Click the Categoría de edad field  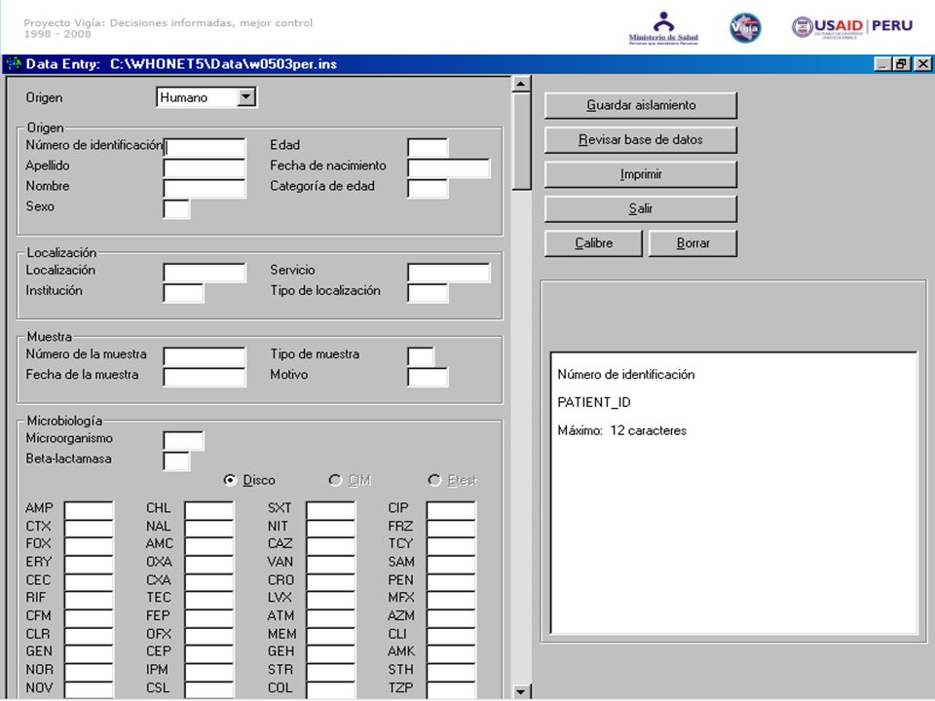[x=428, y=188]
